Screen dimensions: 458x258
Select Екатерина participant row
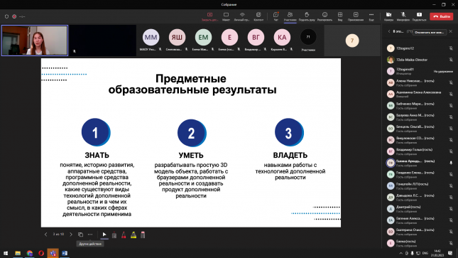point(420,232)
